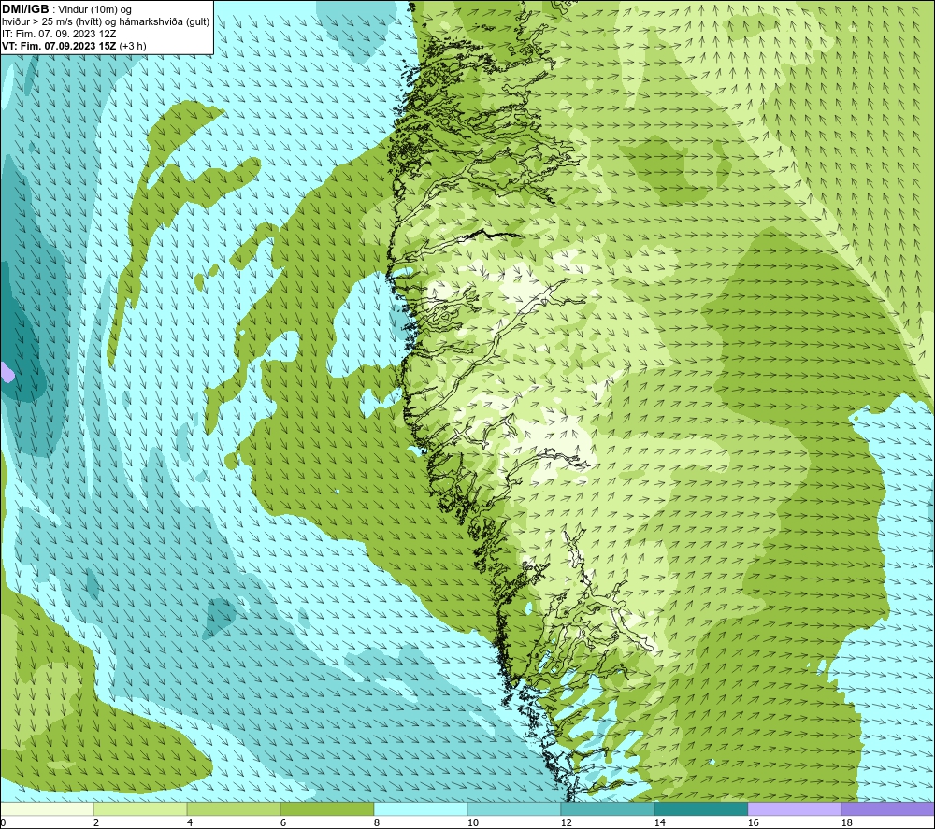Viewport: 935px width, 829px height.
Task: Click the legend label '14'
Action: tap(659, 822)
